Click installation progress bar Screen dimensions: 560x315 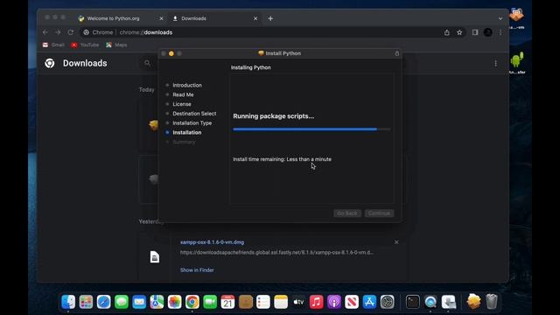click(x=311, y=129)
